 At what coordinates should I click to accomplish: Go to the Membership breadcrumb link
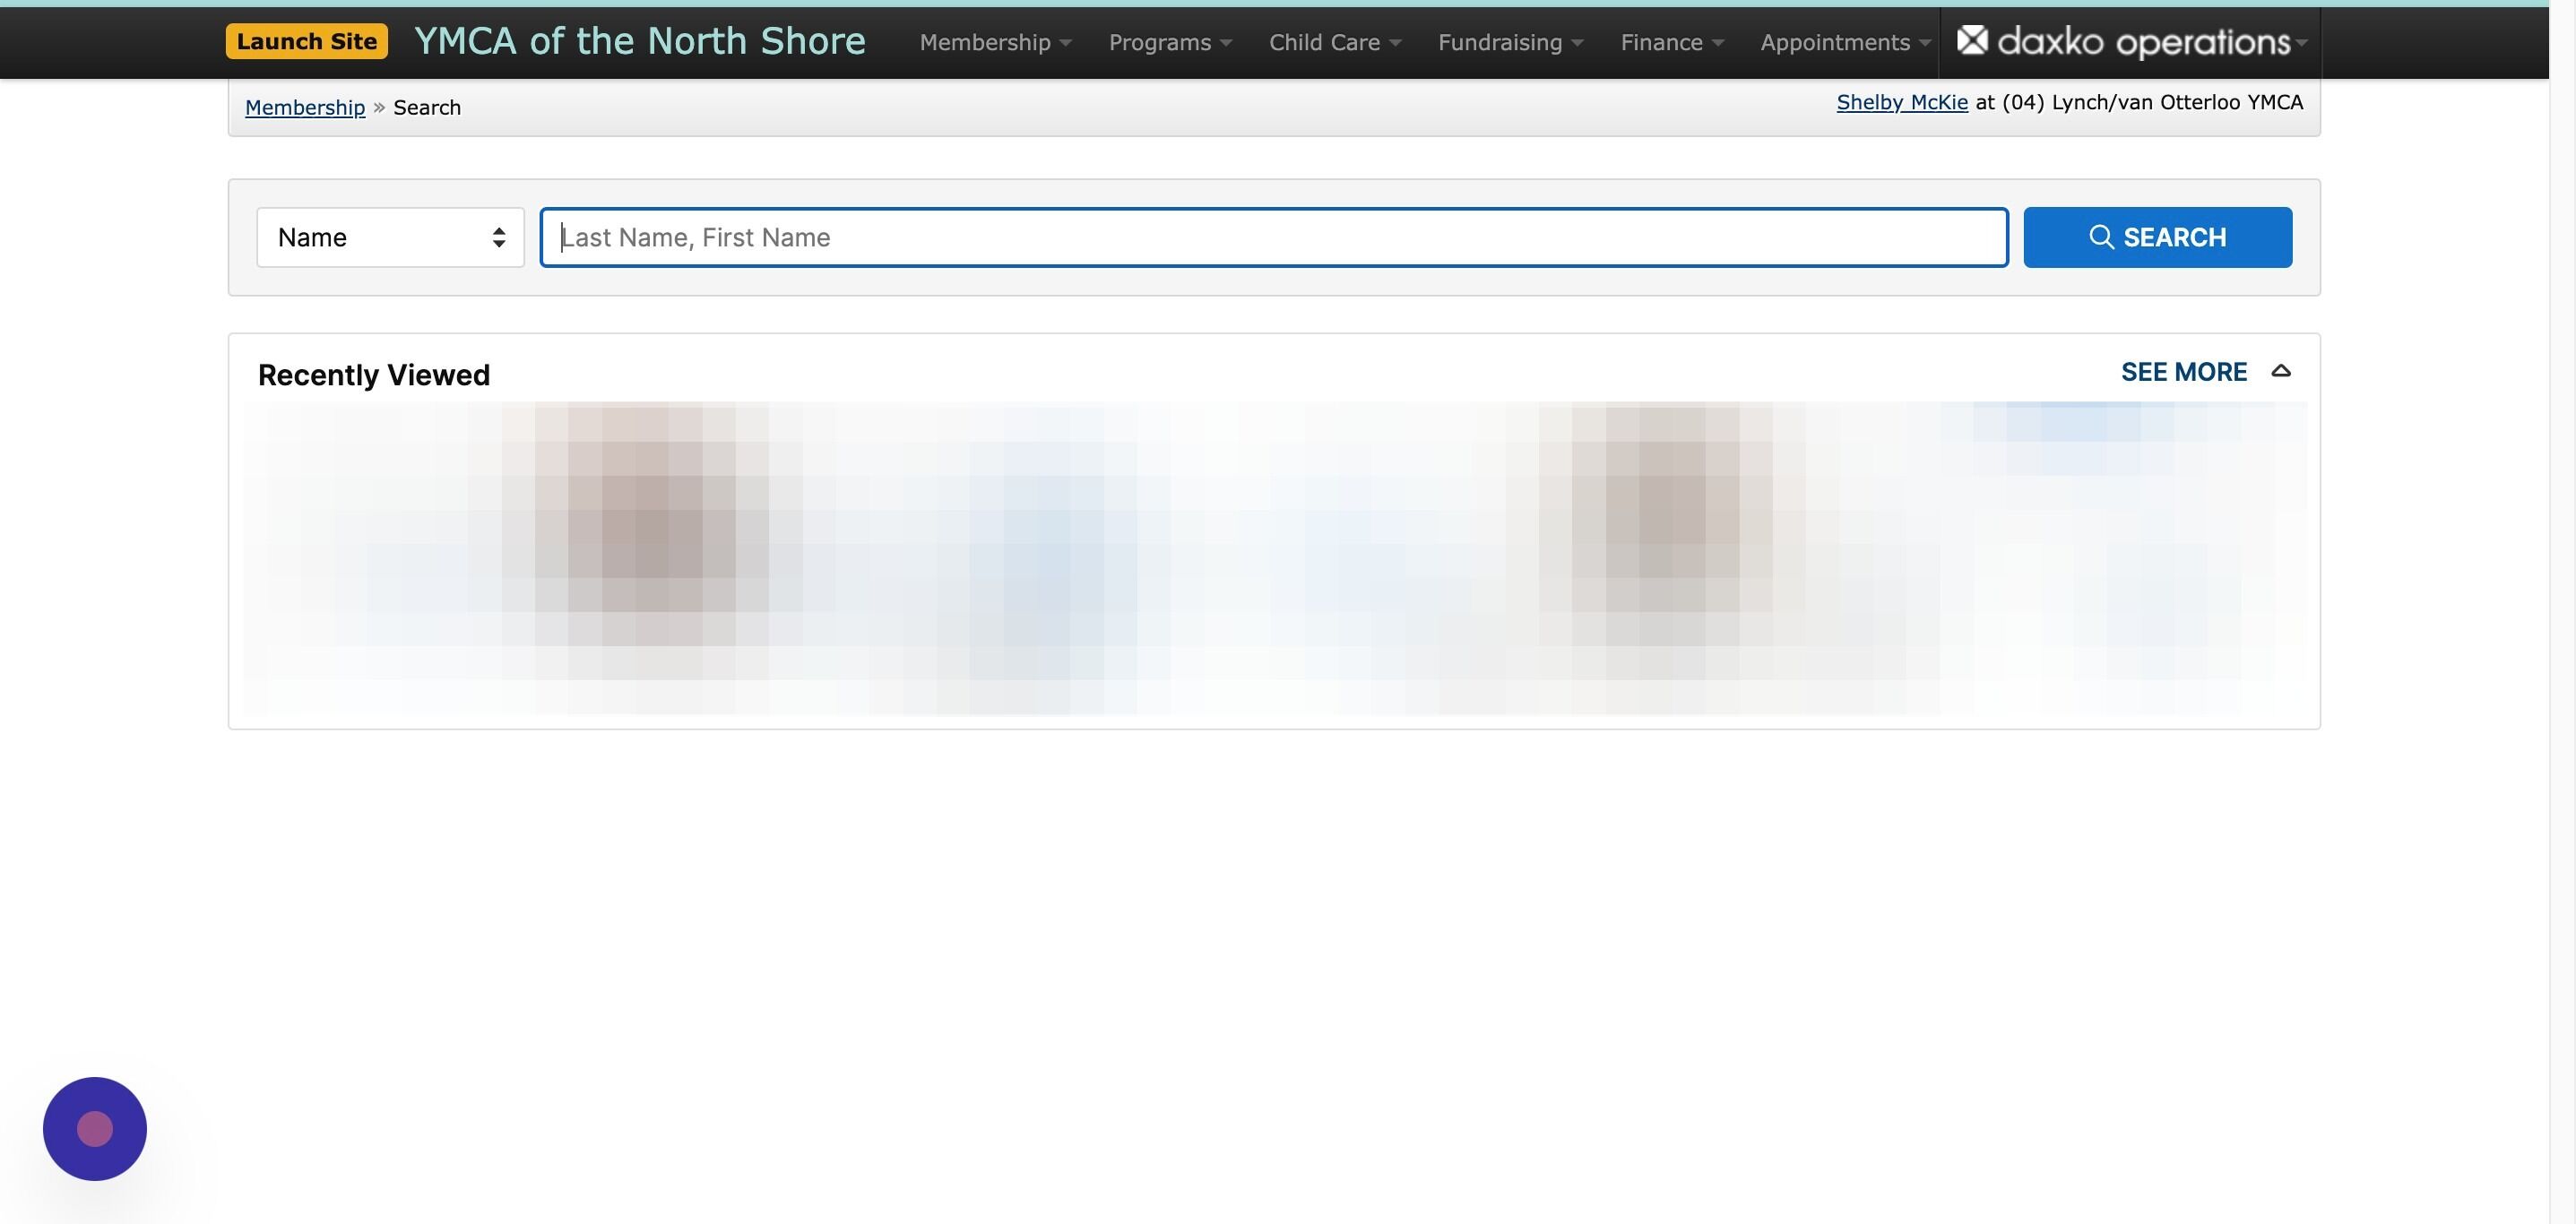(x=305, y=107)
